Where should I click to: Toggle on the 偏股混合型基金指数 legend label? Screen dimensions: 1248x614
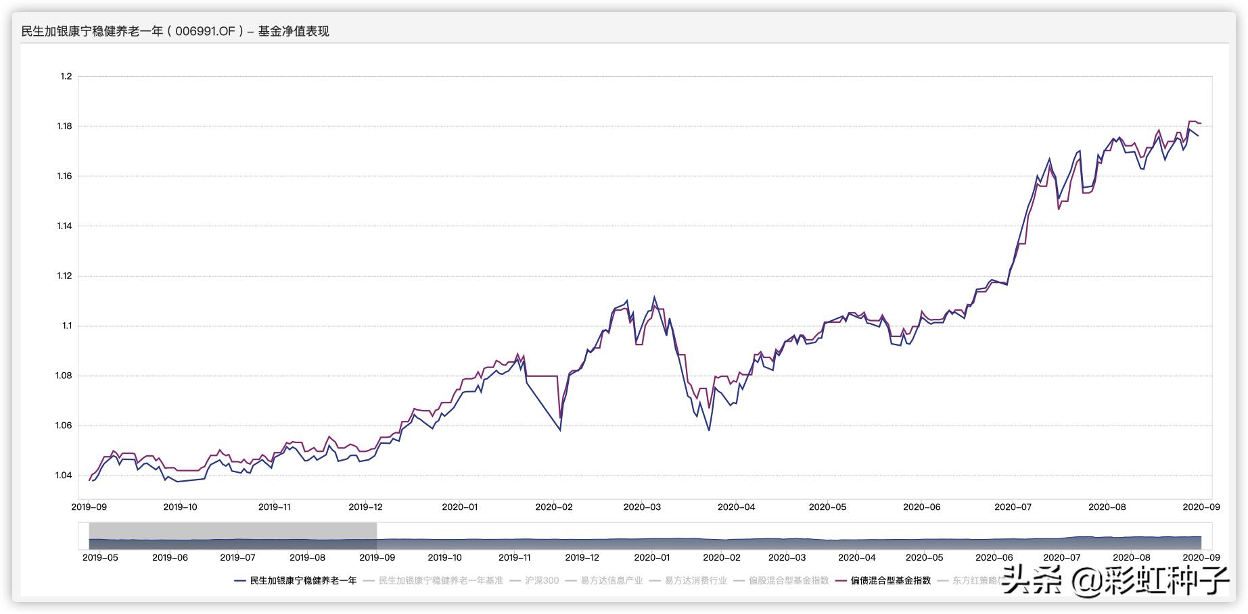coord(788,581)
